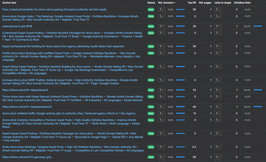Expand links to target dropdown for 'комплектуючі для ФПВ' row
266x162 pixels.
[x=218, y=26]
